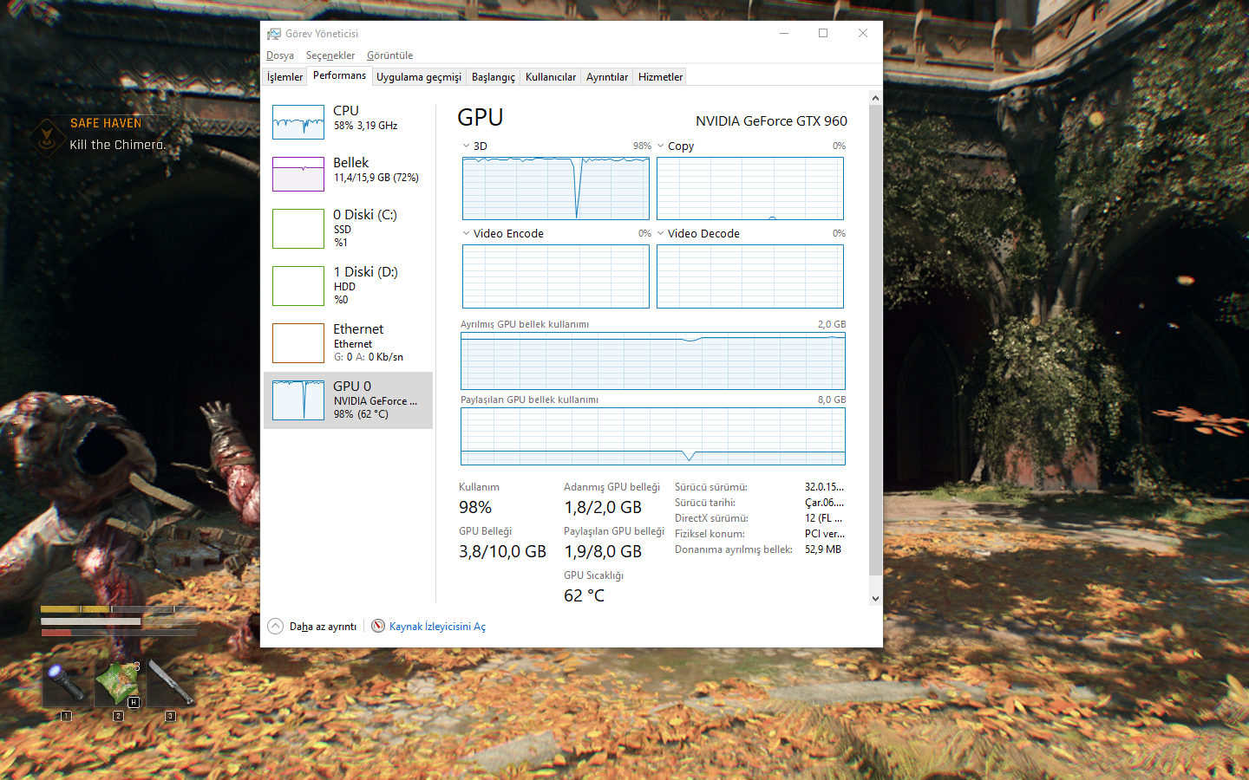Image resolution: width=1249 pixels, height=780 pixels.
Task: Open the Copy graph engine dropdown
Action: [661, 146]
